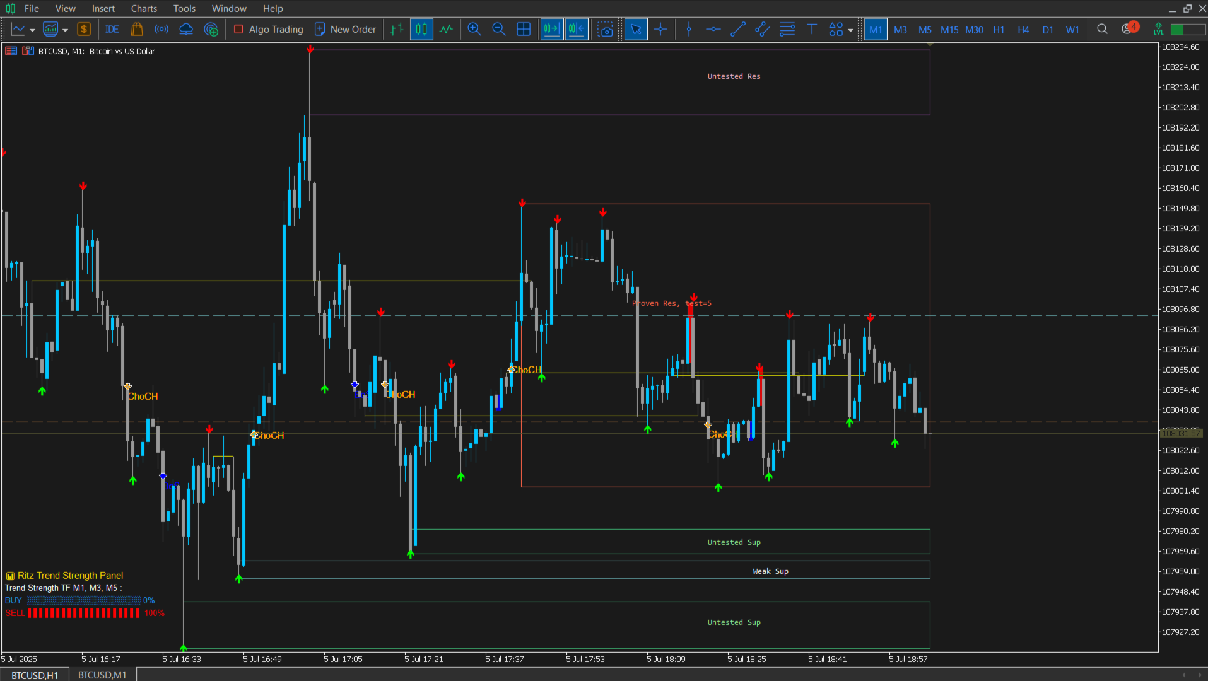Click the SELL 100% strength bar
1208x681 pixels.
coord(83,613)
